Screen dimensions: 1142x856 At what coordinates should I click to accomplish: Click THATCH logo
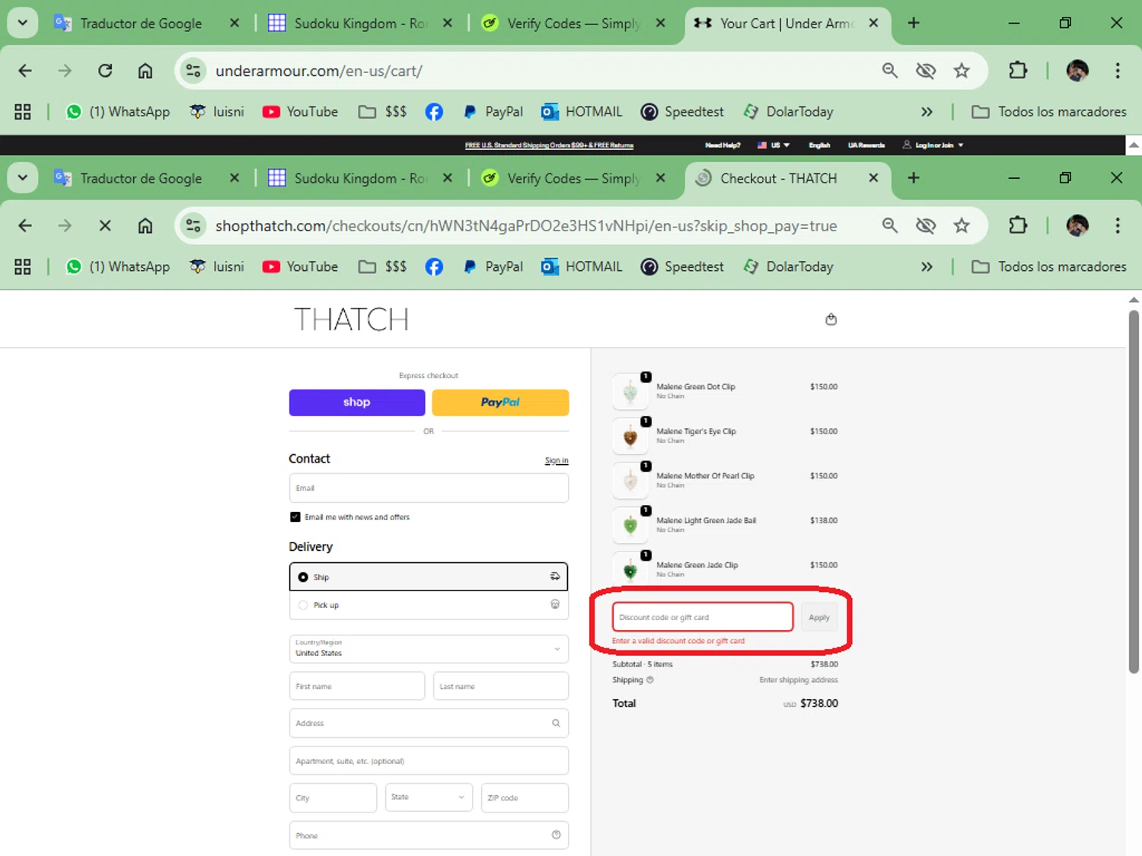click(x=352, y=320)
